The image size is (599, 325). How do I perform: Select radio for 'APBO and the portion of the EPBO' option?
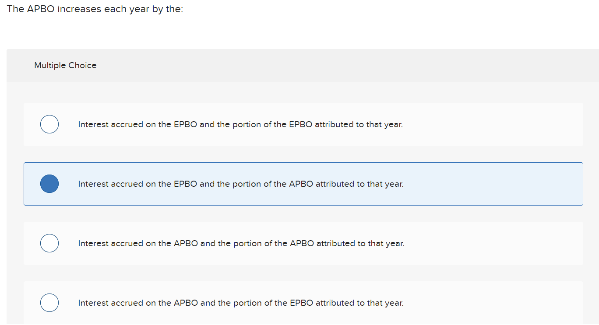49,303
